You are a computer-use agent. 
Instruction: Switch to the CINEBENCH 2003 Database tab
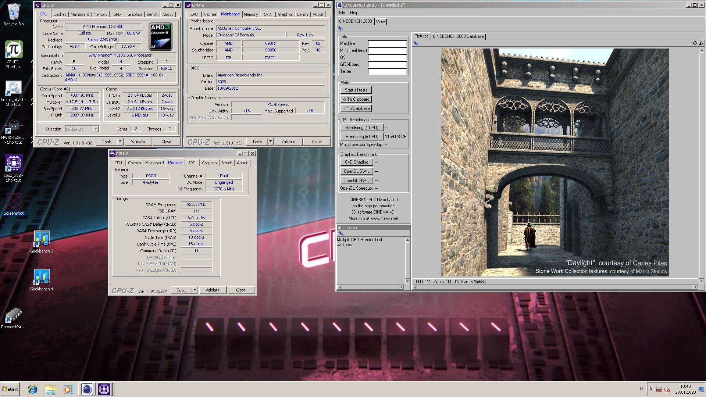(458, 36)
